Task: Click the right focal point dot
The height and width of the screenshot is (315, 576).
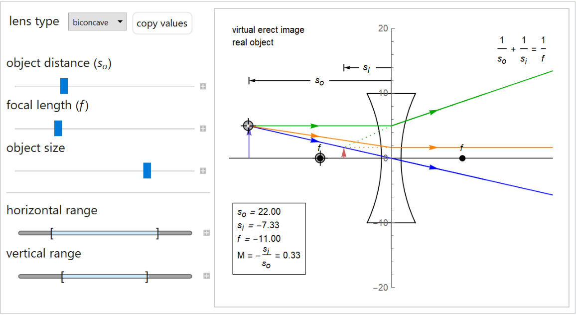Action: tap(462, 158)
